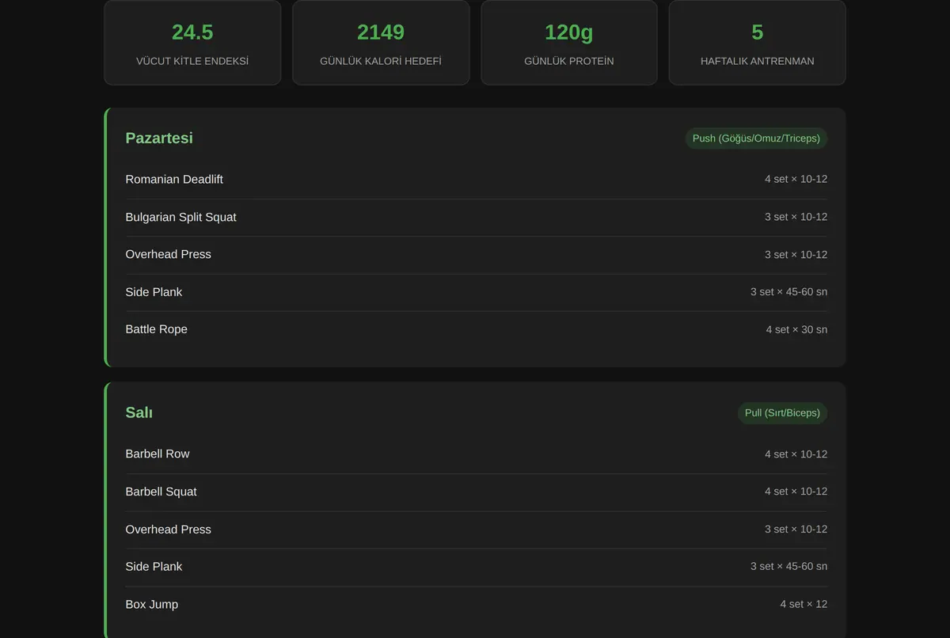Select the VÜCUT KİTLE ENDEKSİ label

pos(192,61)
